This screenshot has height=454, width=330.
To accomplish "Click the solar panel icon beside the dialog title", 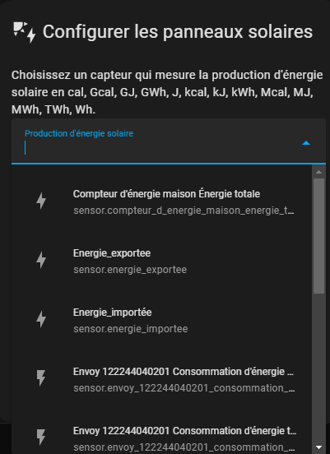I will click(x=25, y=32).
